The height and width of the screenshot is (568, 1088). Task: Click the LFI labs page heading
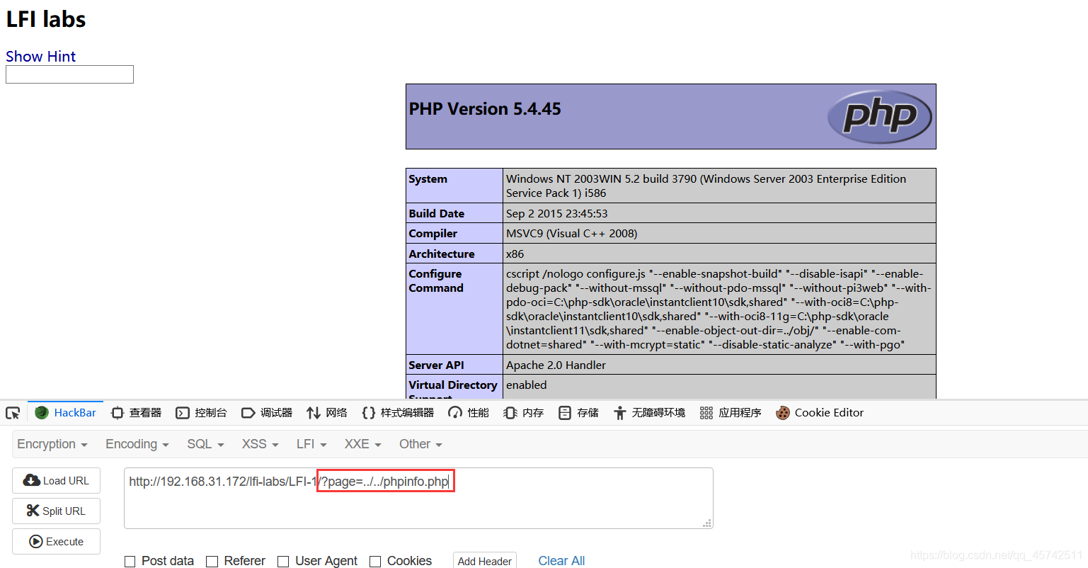46,19
